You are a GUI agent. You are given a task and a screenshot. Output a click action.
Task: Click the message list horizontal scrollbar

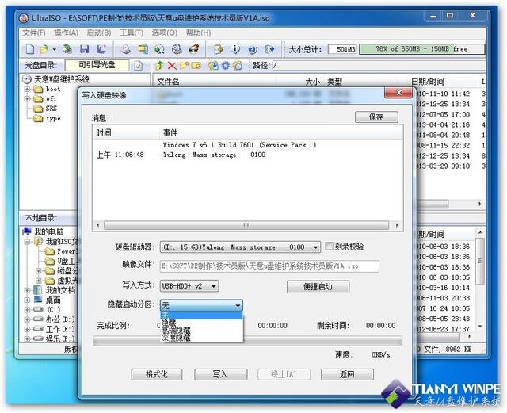pyautogui.click(x=247, y=225)
